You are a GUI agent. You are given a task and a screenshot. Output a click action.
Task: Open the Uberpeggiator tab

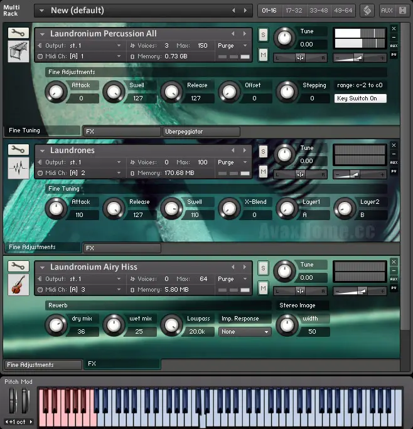coord(201,132)
